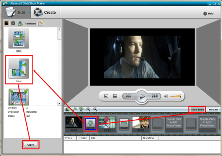Open the themes box icon
222x156 pixels.
[x=41, y=23]
